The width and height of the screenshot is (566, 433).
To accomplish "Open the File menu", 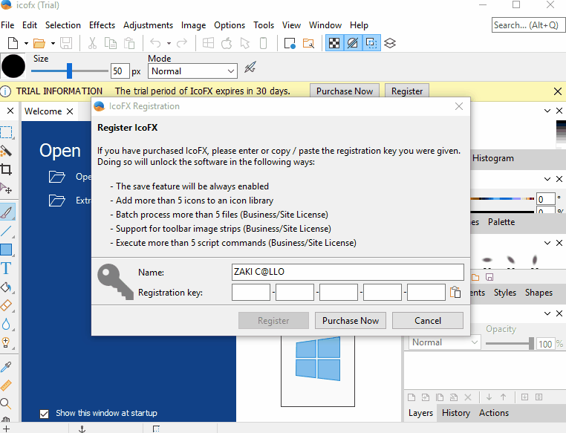I will tap(7, 25).
